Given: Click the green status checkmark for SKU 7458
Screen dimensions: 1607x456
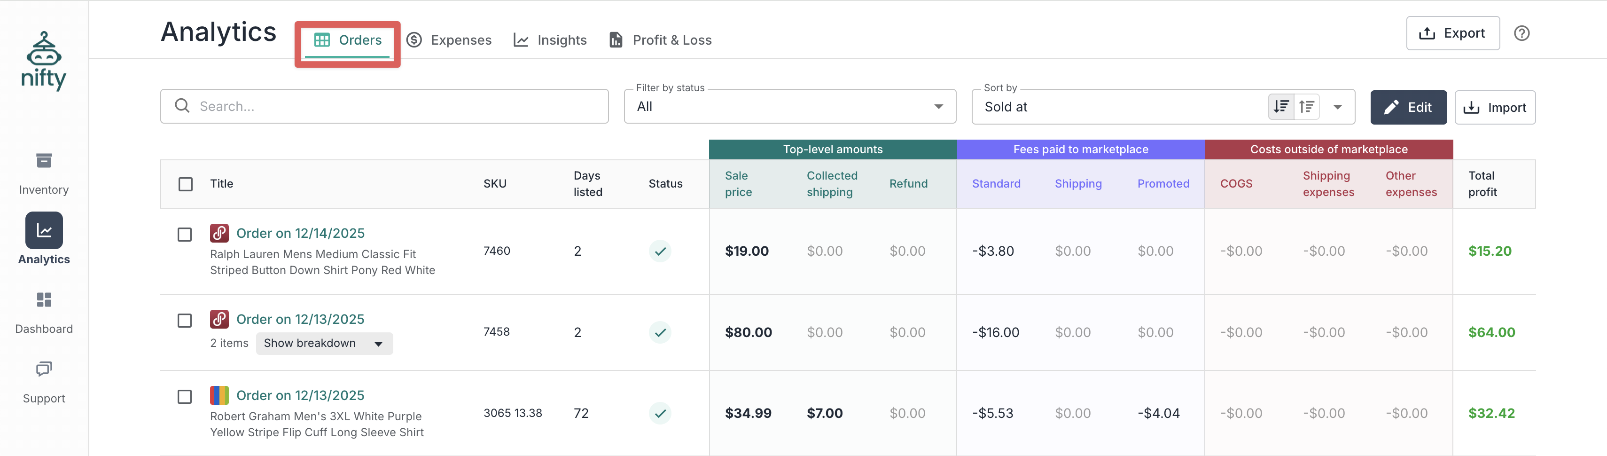Looking at the screenshot, I should tap(660, 332).
